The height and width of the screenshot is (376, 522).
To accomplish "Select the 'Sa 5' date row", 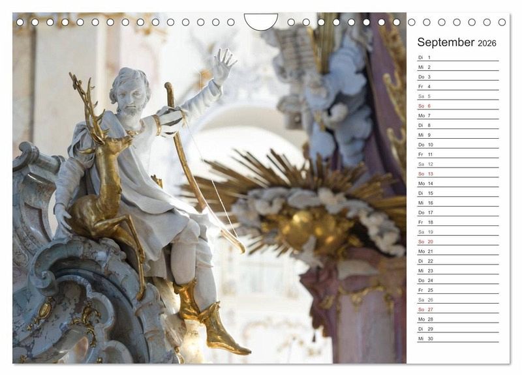I will [458, 96].
